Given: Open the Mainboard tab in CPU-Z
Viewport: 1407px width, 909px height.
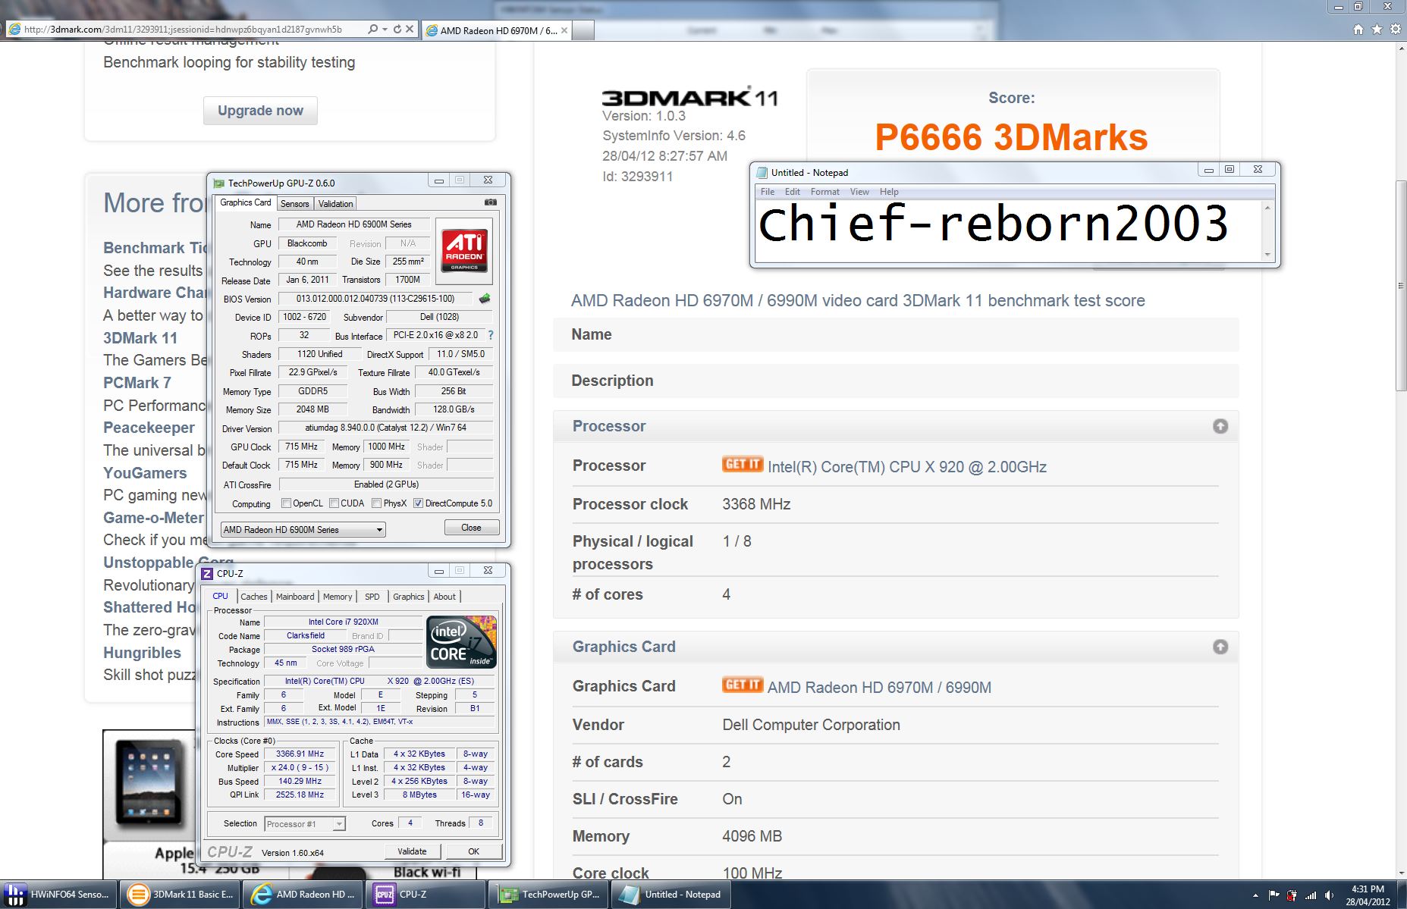Looking at the screenshot, I should (x=295, y=597).
